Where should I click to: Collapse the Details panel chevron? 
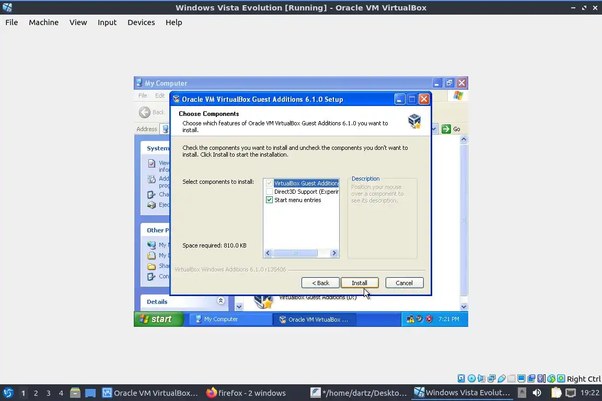(x=221, y=300)
